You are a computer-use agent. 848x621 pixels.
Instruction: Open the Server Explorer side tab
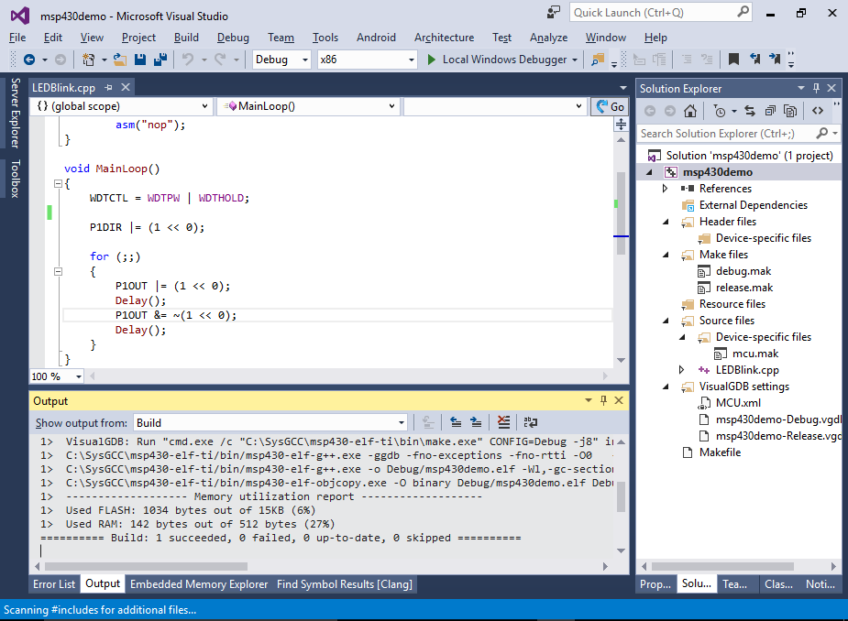(15, 113)
